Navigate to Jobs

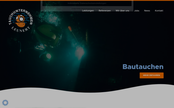tap(137, 11)
